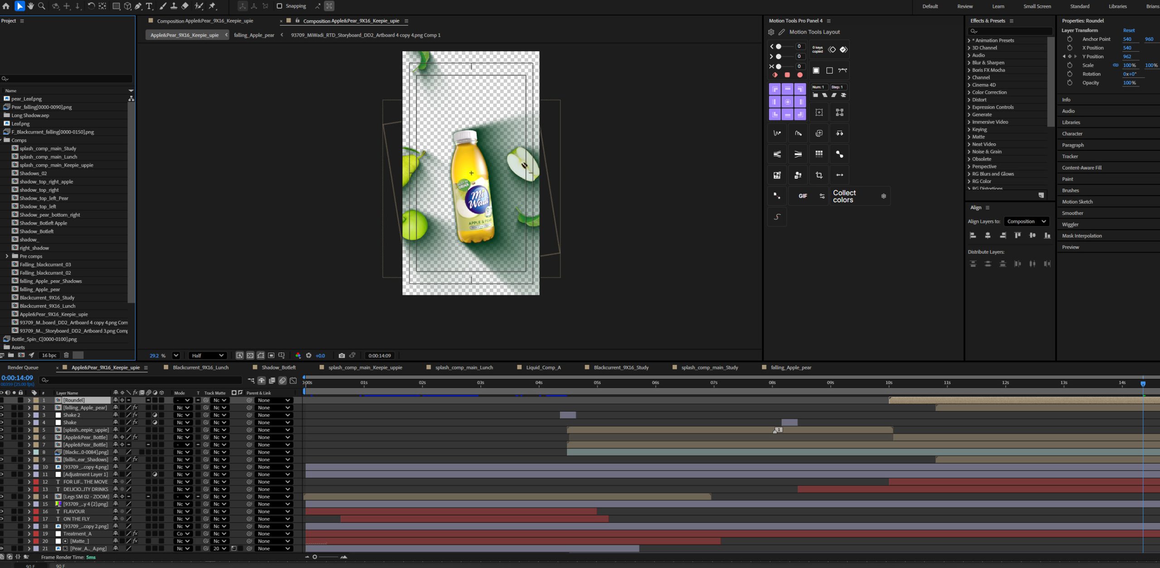Take a snapshot with camera icon
This screenshot has height=568, width=1160.
click(342, 356)
